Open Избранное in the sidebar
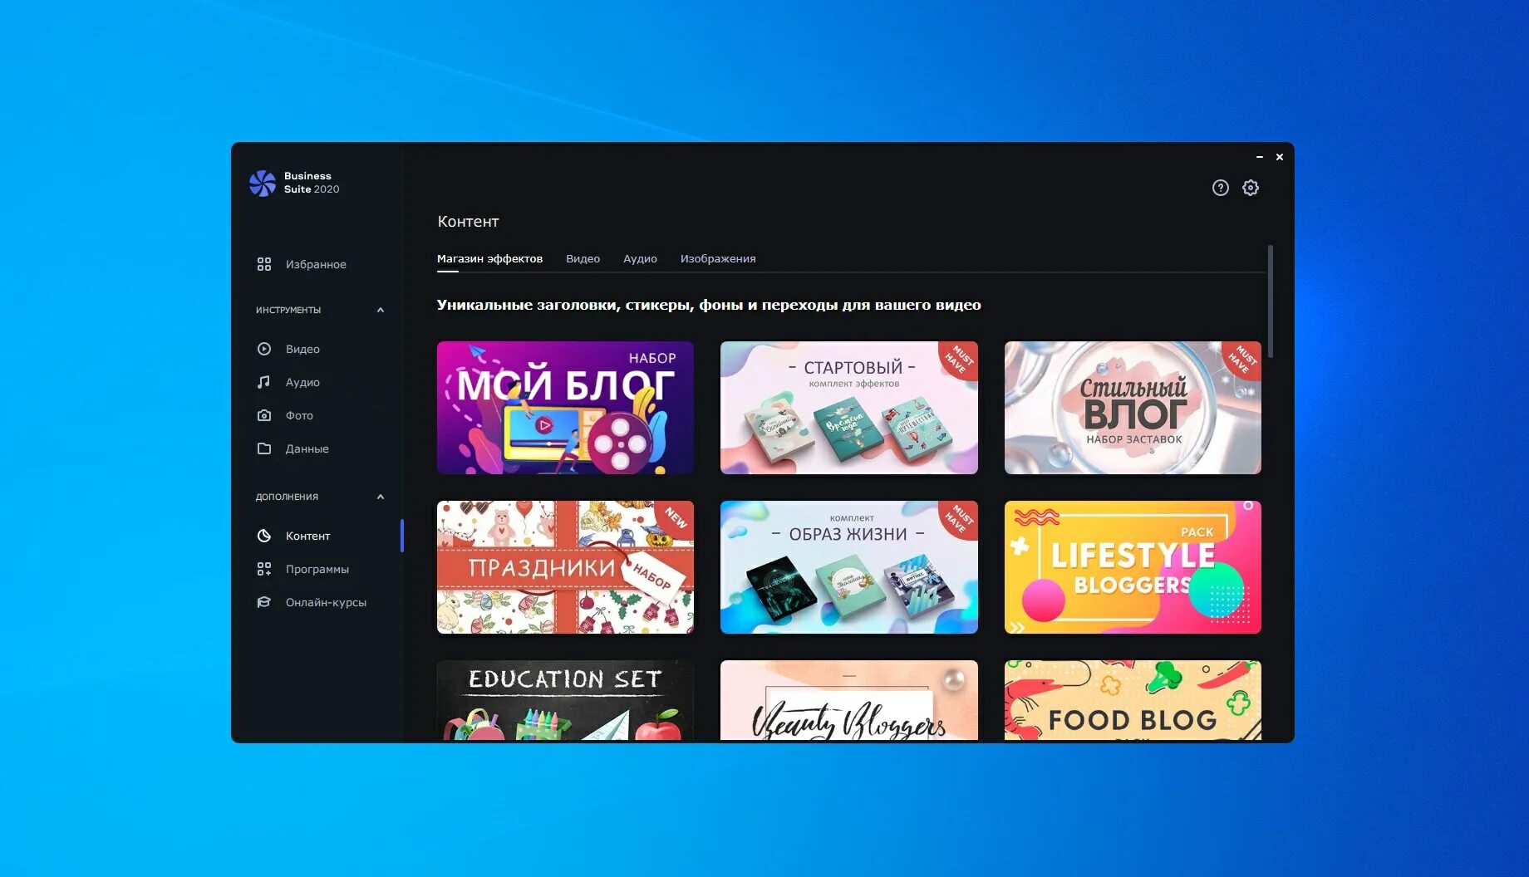The width and height of the screenshot is (1529, 877). [316, 264]
